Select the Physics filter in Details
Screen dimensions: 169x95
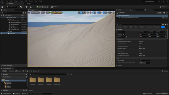click(142, 27)
